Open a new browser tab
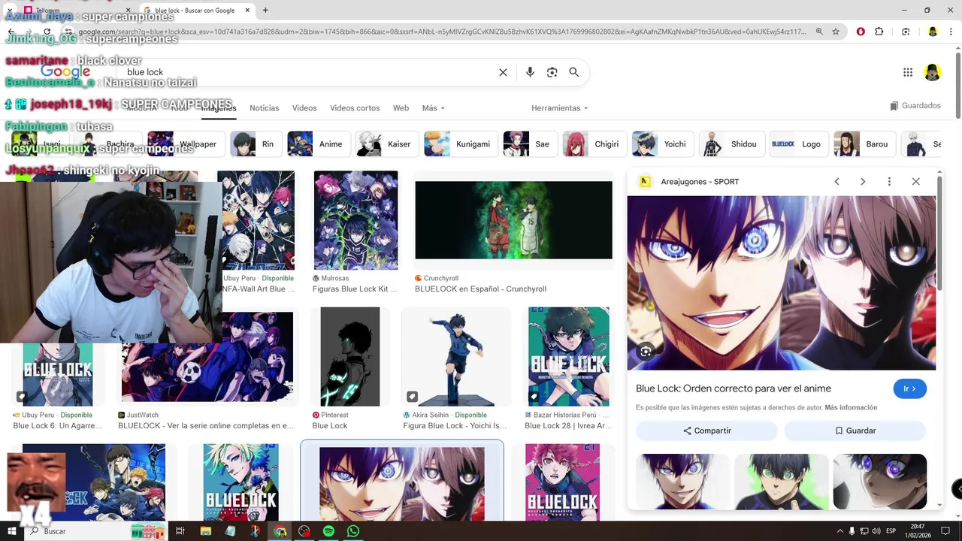 (265, 11)
